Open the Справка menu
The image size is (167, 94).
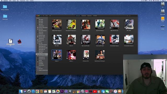coord(32,1)
